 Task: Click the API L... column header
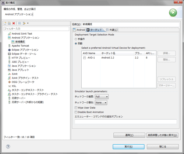pyautogui.click(x=151, y=53)
